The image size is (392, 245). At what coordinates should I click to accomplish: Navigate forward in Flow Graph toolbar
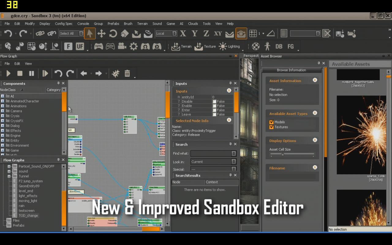coord(98,73)
